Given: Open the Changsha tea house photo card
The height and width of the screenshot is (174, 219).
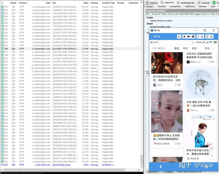Looking at the screenshot, I should (167, 63).
